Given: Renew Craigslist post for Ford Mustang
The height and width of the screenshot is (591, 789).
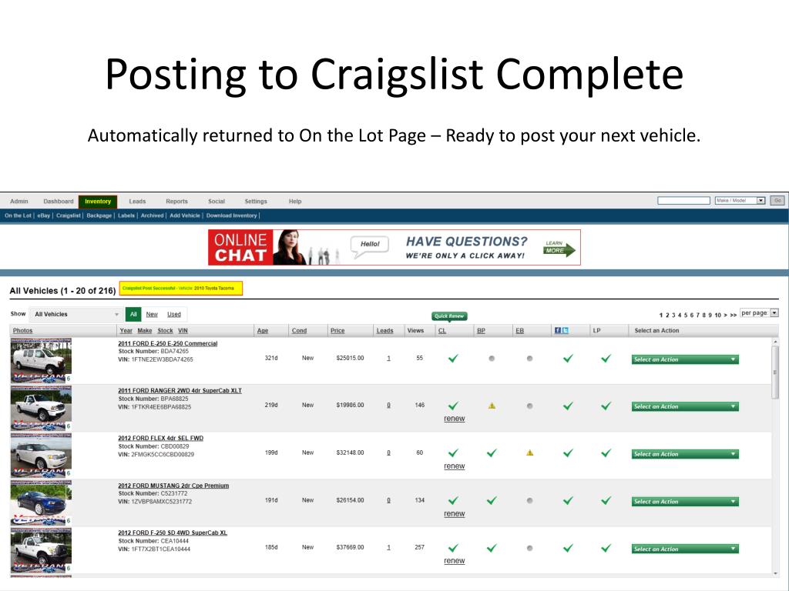Looking at the screenshot, I should click(454, 513).
